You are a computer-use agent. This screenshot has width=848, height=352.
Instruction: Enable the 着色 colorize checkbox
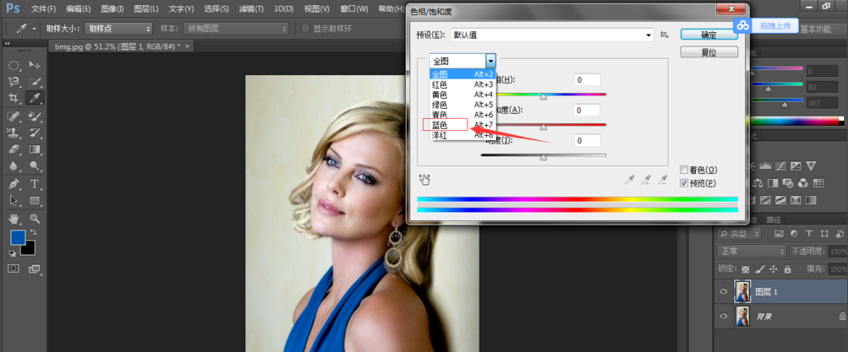pyautogui.click(x=684, y=170)
